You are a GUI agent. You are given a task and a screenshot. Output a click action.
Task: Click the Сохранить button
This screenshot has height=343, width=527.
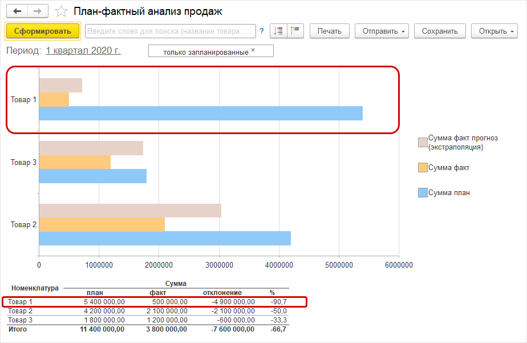point(440,31)
